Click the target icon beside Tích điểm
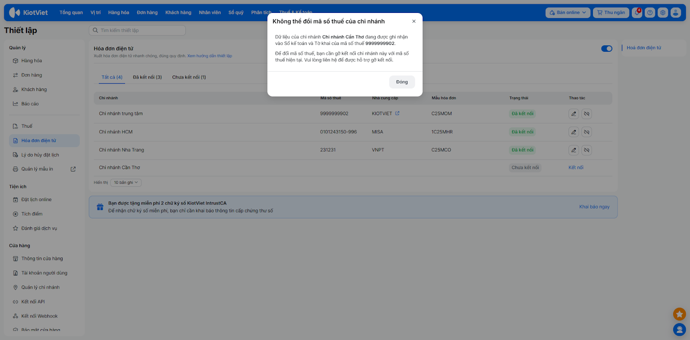Image resolution: width=690 pixels, height=340 pixels. pyautogui.click(x=16, y=214)
